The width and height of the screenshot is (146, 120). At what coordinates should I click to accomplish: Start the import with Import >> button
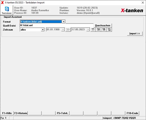[x=135, y=33]
